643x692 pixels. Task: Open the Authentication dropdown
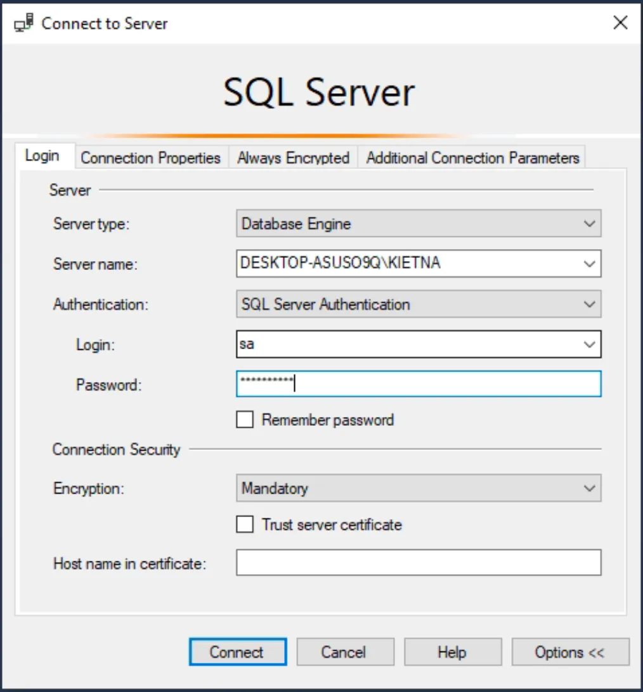click(419, 304)
